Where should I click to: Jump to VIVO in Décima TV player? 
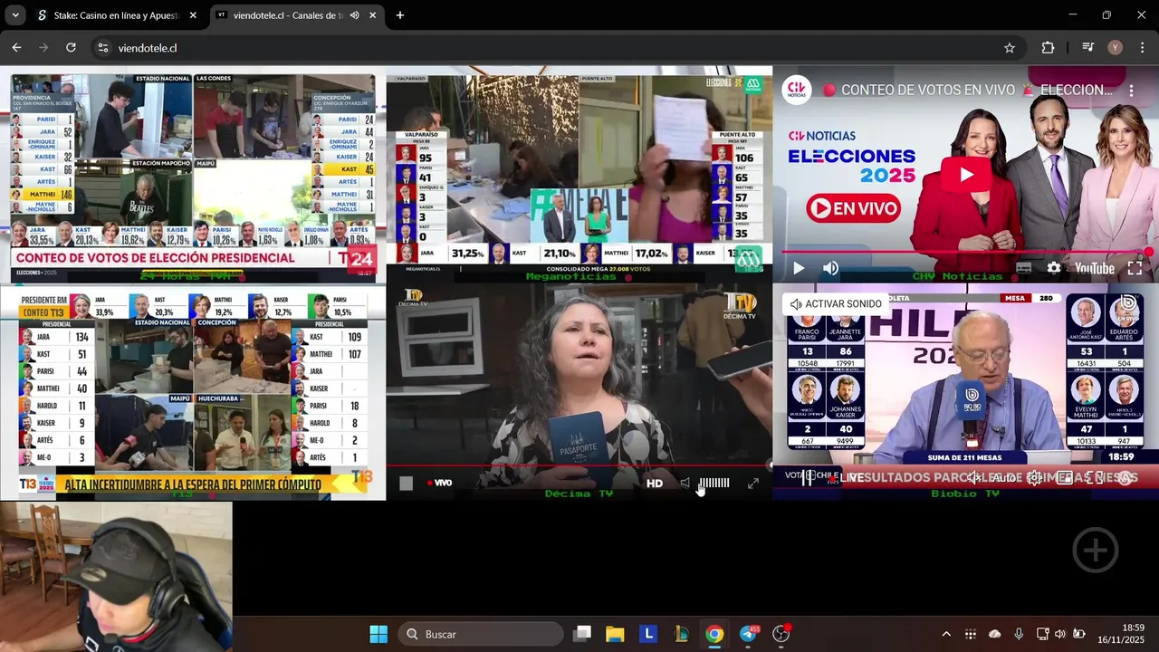click(439, 484)
